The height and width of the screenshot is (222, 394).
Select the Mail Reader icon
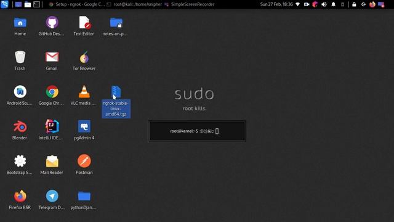coord(52,165)
